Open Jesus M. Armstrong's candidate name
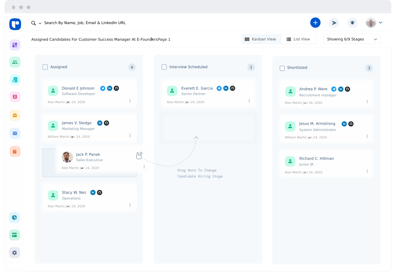Image resolution: width=393 pixels, height=275 pixels. (x=317, y=123)
